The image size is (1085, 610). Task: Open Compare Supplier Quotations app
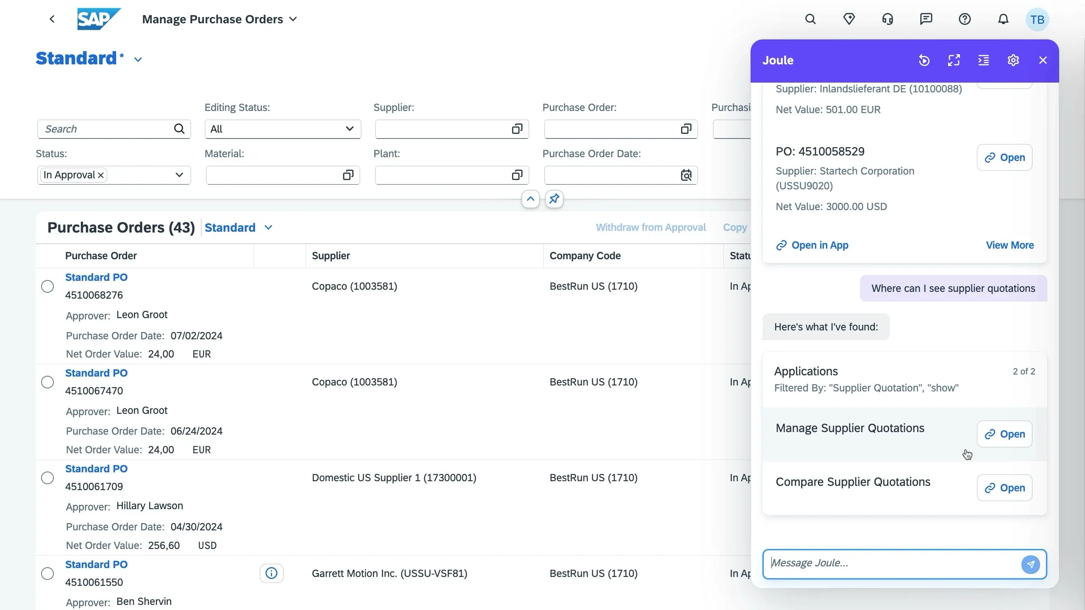click(x=1004, y=488)
